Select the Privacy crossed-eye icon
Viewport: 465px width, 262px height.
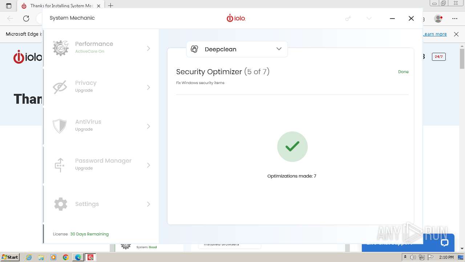click(x=60, y=87)
